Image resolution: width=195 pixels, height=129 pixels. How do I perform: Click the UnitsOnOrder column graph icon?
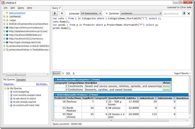(x=174, y=98)
